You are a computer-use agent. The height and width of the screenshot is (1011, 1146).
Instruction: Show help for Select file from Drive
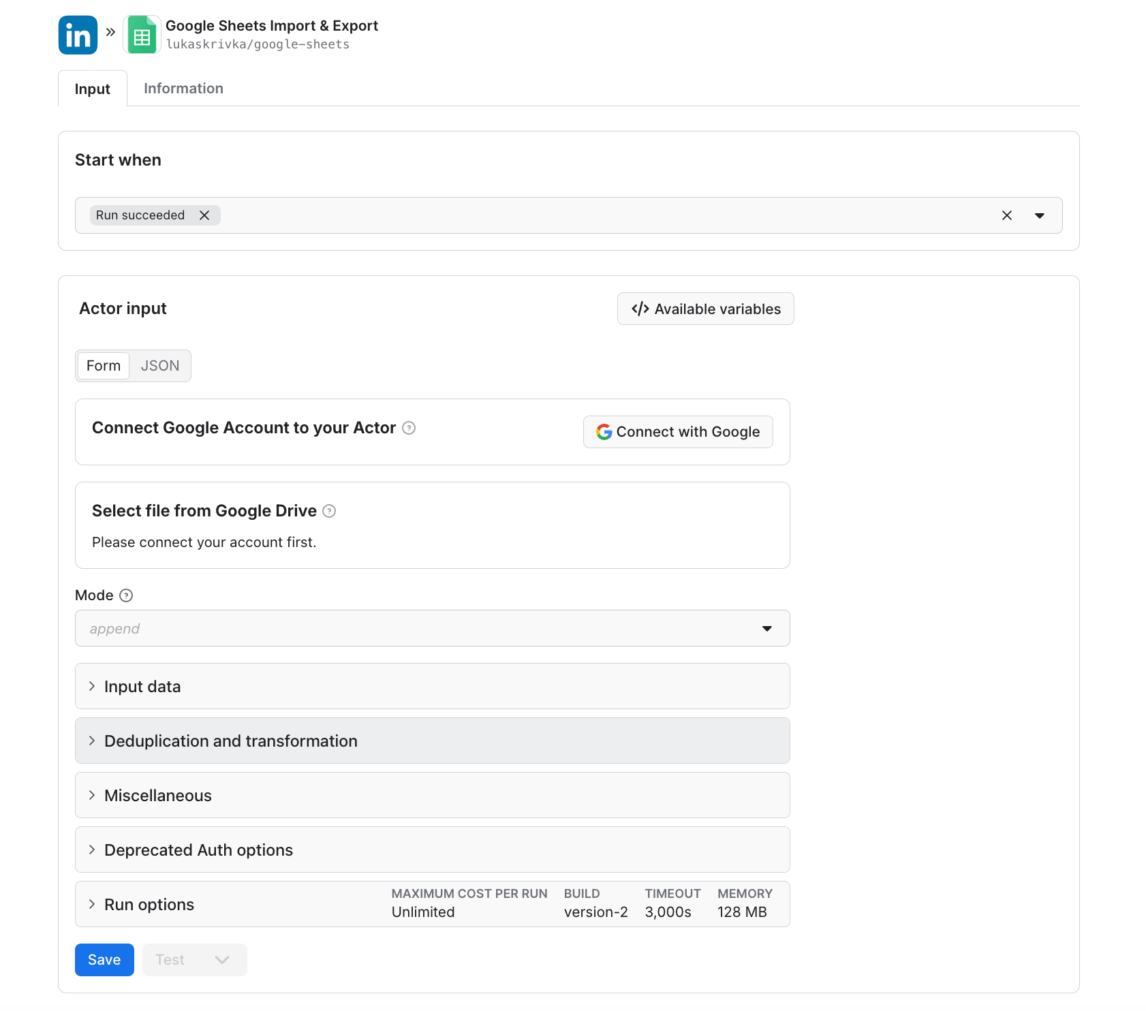(329, 511)
